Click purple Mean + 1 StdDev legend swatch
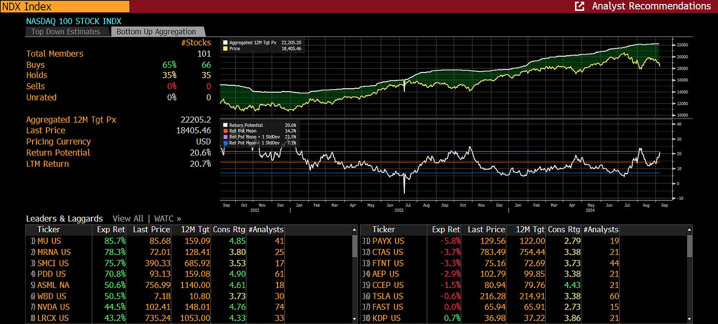Screen dimensions: 718x324 coord(225,137)
